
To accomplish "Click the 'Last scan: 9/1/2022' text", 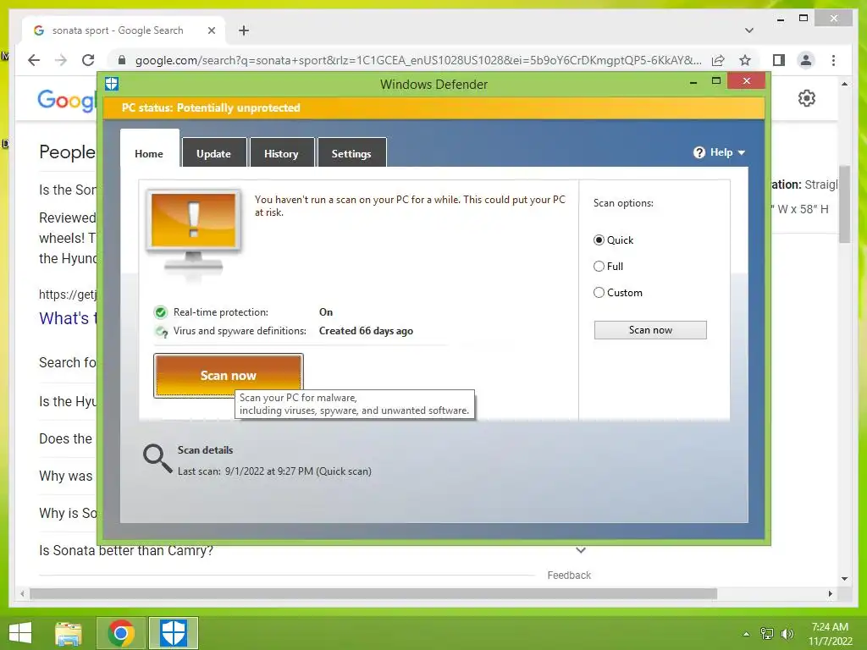I will click(274, 471).
